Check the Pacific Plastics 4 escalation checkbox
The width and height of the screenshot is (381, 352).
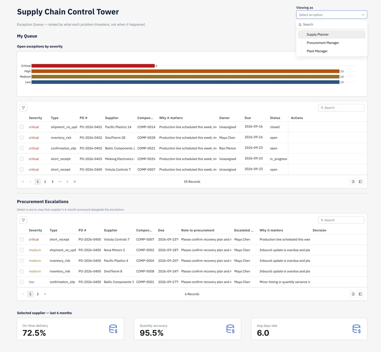coord(22,261)
